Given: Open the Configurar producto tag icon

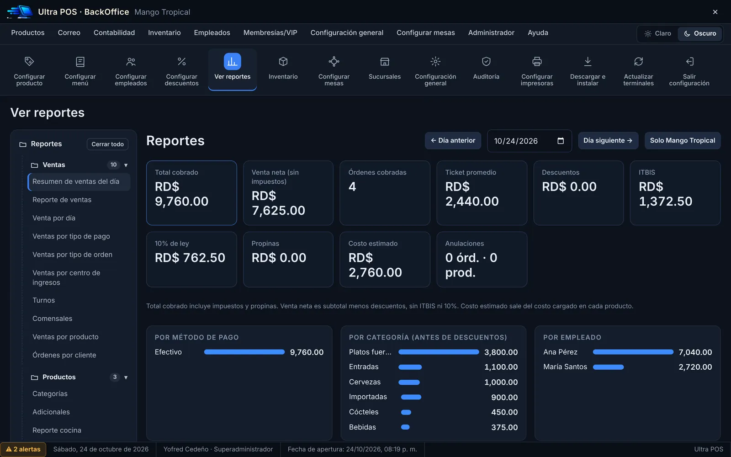Looking at the screenshot, I should click(29, 61).
